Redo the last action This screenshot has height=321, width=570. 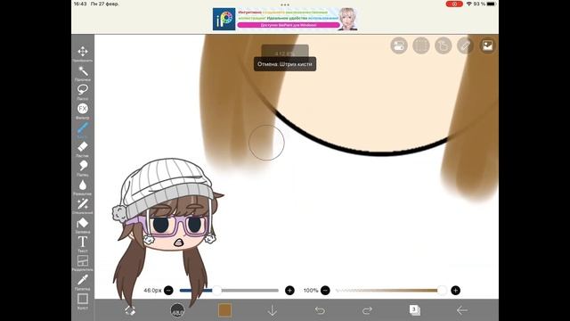click(367, 310)
